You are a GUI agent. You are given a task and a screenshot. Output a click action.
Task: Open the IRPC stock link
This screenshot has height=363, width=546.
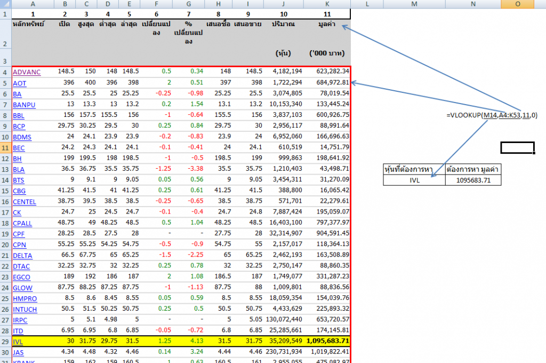click(x=20, y=320)
